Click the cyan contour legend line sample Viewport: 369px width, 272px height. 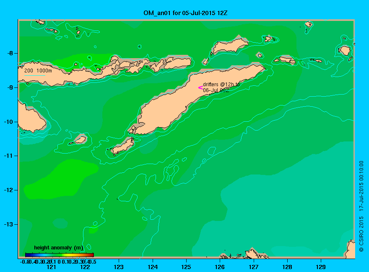pos(34,75)
